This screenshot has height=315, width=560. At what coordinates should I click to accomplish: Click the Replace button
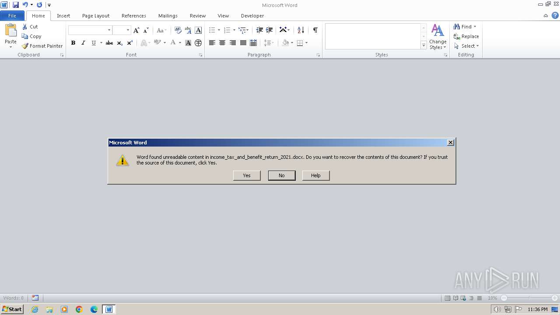466,36
